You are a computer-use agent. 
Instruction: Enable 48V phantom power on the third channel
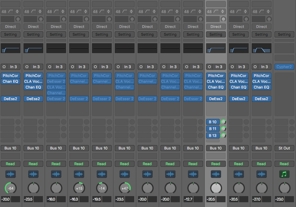coord(50,11)
